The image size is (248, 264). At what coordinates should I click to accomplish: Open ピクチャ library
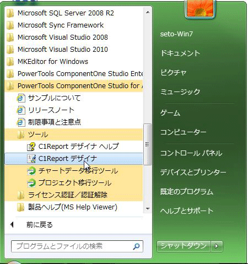pos(174,73)
